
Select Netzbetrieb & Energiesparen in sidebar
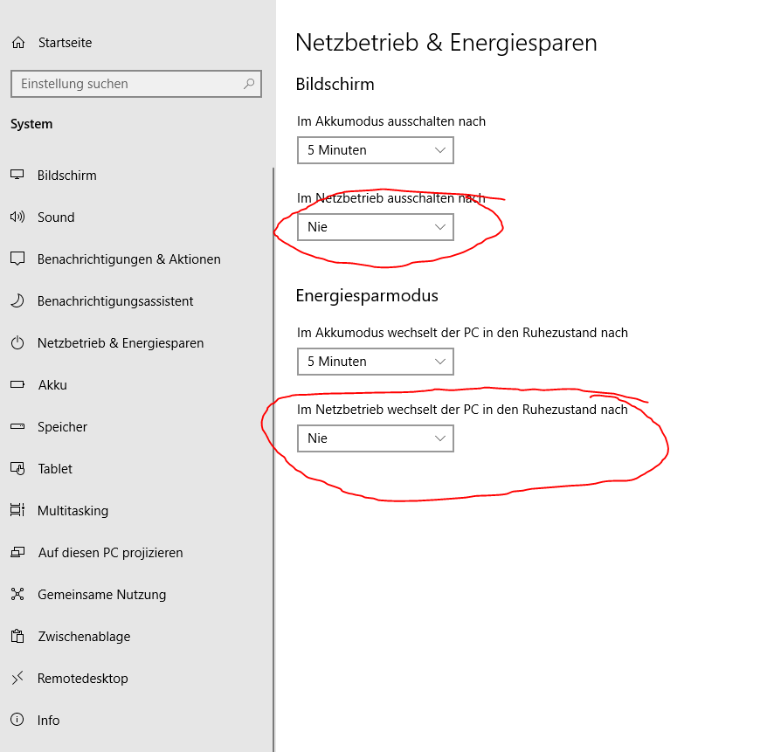(x=121, y=343)
